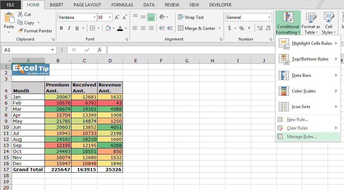Open Icon Sets submenu
The width and height of the screenshot is (344, 190).
[308, 107]
